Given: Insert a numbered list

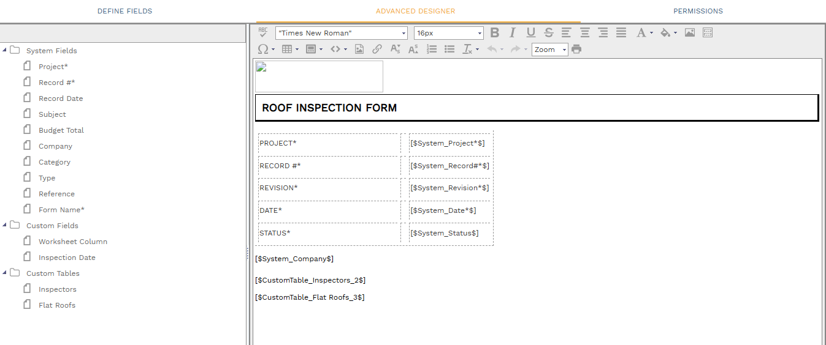Looking at the screenshot, I should tap(432, 50).
